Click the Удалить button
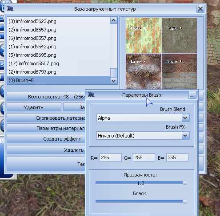Screen dimensions: 220x216 coord(34,107)
